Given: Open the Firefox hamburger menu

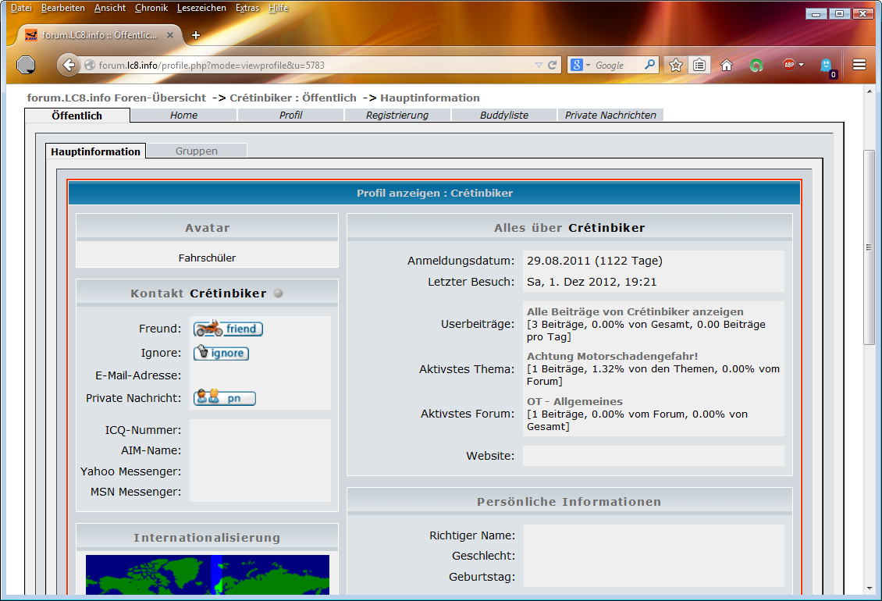Looking at the screenshot, I should [859, 66].
